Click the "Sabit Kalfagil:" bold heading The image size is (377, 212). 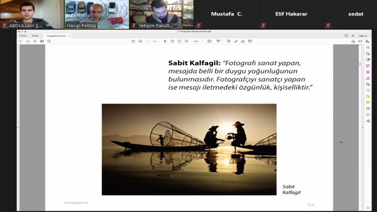pos(194,63)
